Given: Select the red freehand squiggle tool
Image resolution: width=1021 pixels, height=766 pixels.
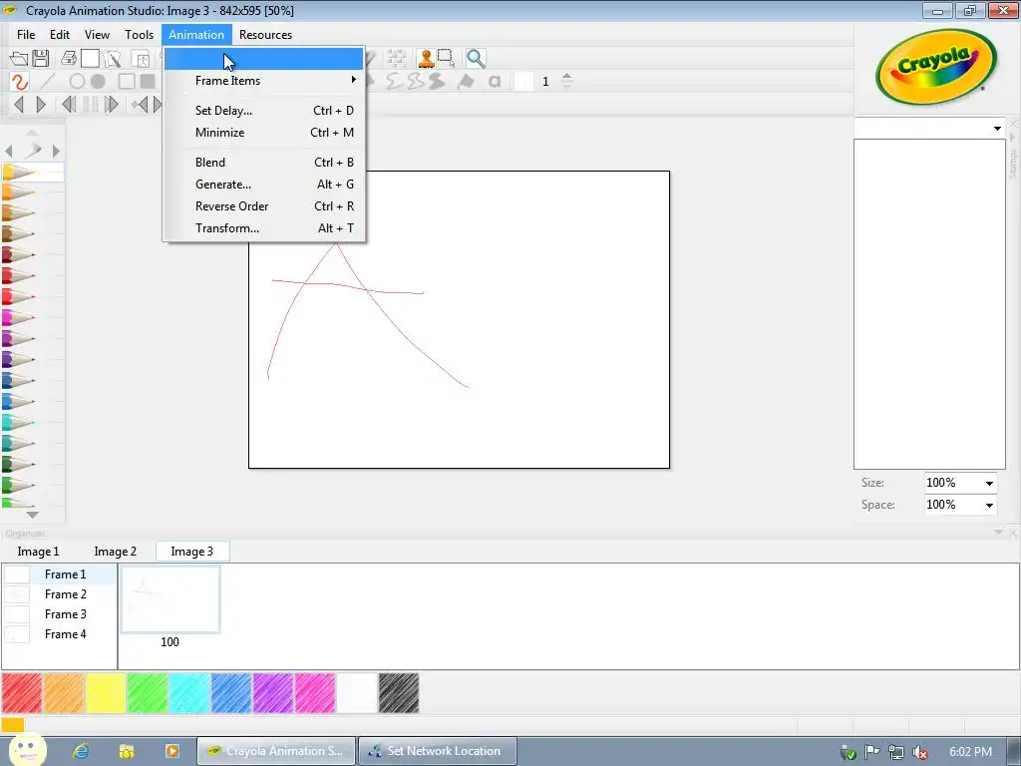Looking at the screenshot, I should (19, 82).
